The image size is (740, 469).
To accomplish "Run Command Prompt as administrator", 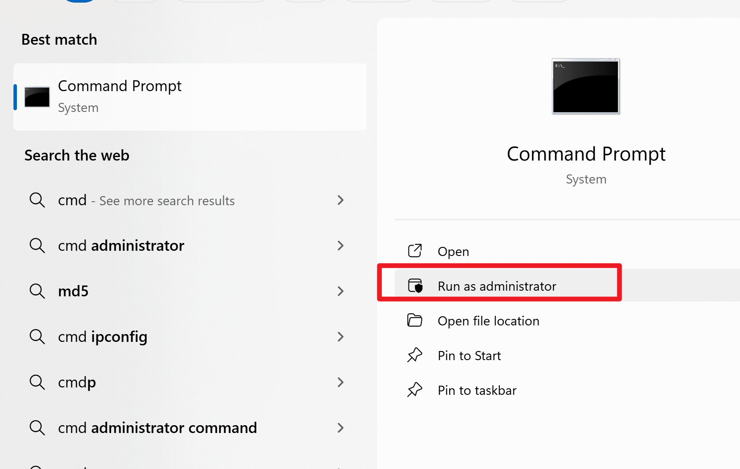I will click(x=497, y=286).
